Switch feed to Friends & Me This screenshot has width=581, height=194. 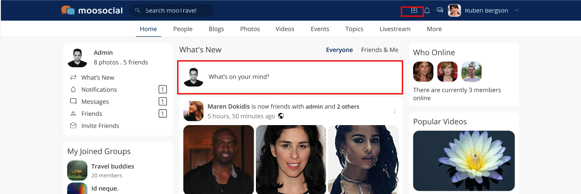(380, 50)
